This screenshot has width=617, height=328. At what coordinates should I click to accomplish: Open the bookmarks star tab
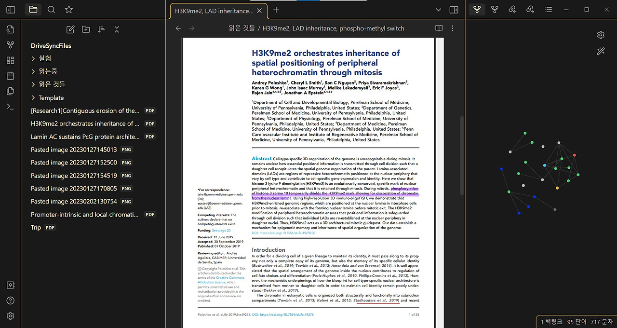(x=69, y=10)
